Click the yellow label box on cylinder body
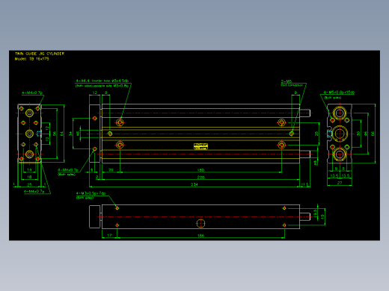 [x=200, y=146]
